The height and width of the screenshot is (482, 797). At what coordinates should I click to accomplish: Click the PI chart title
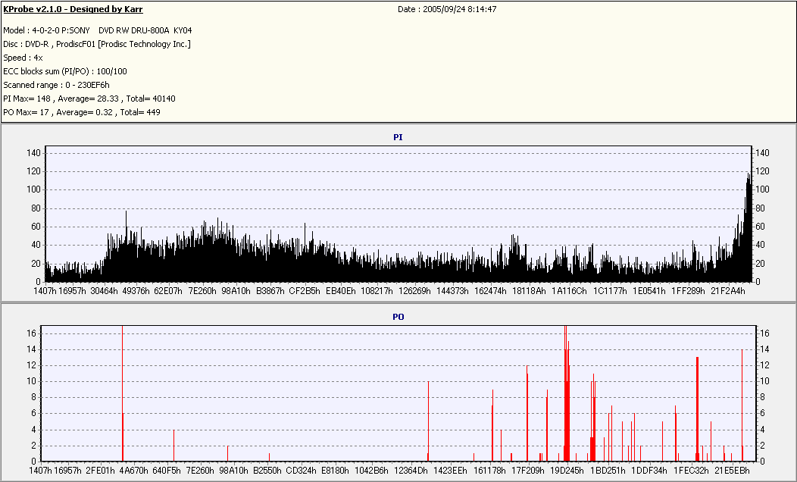398,137
